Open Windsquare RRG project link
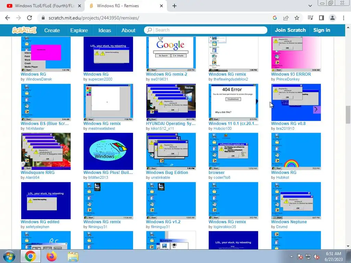Image resolution: width=351 pixels, height=263 pixels. 38,173
